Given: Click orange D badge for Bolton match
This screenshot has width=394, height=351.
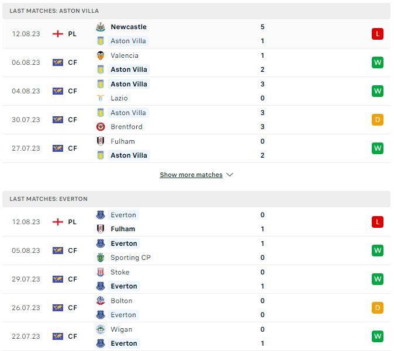Looking at the screenshot, I should click(378, 308).
